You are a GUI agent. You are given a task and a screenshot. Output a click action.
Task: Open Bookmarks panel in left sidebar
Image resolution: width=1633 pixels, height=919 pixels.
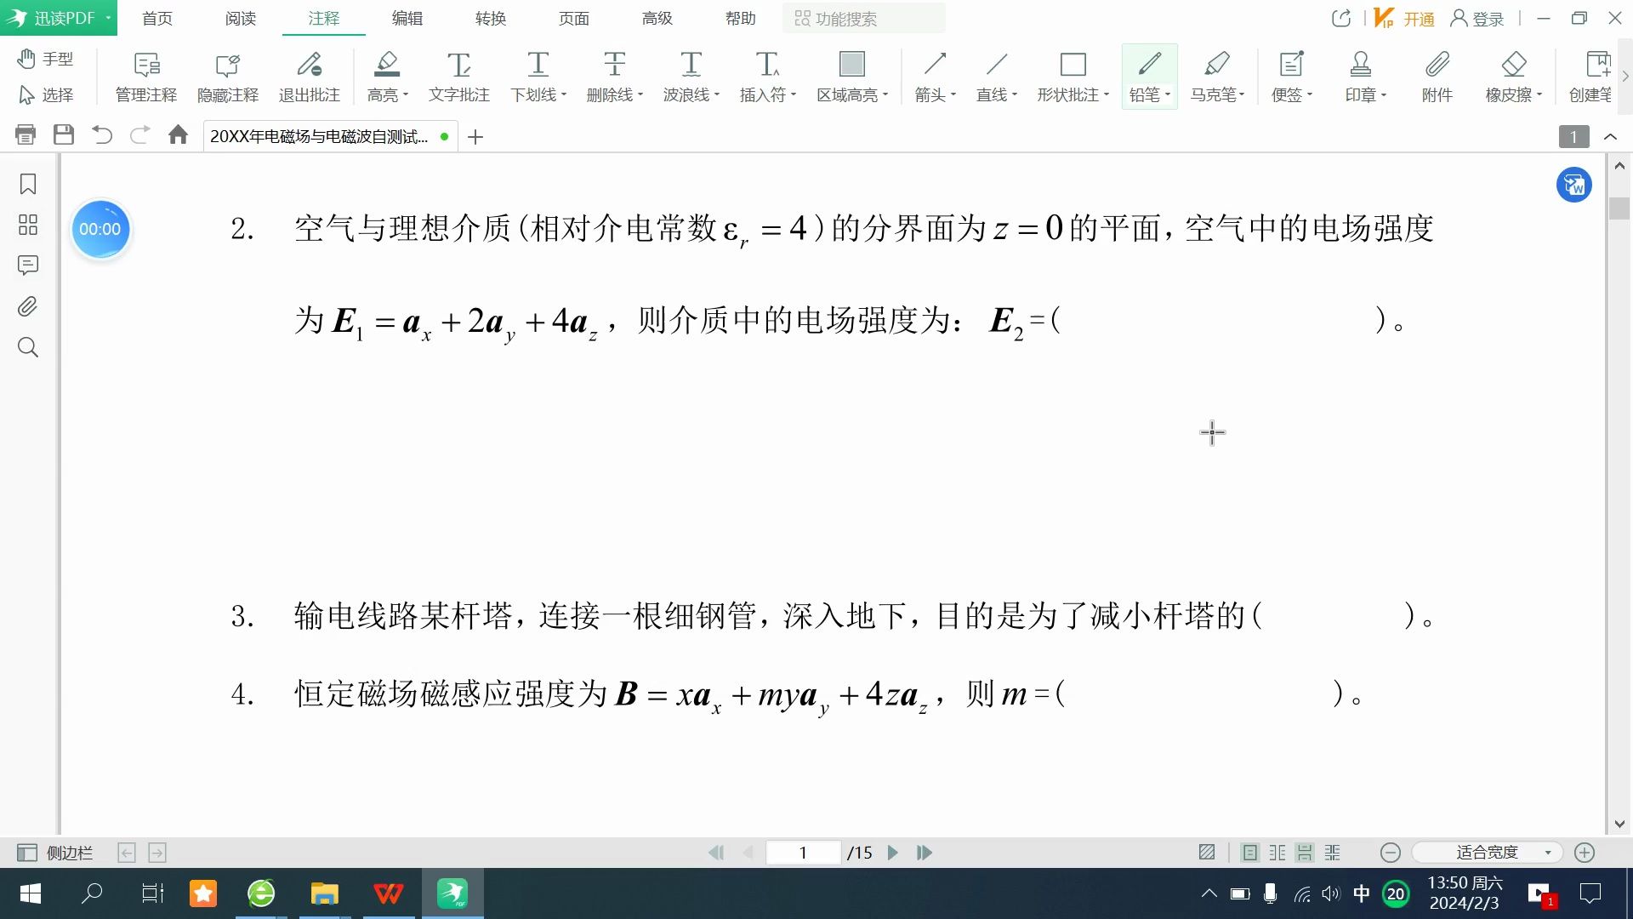pos(28,184)
